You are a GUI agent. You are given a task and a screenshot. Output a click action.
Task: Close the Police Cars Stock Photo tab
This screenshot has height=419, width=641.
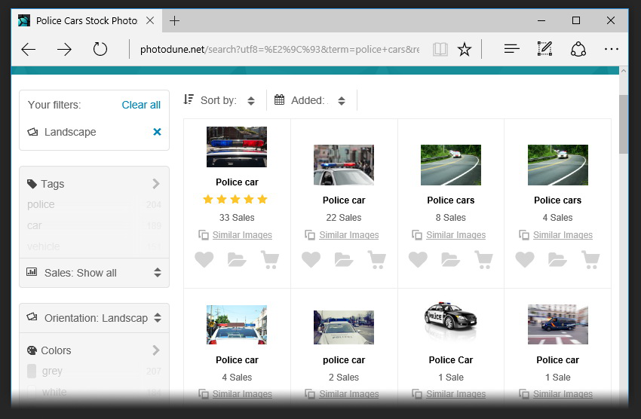click(150, 20)
